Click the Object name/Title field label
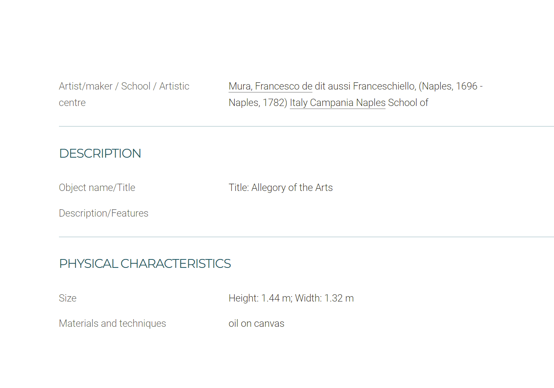 pyautogui.click(x=97, y=187)
